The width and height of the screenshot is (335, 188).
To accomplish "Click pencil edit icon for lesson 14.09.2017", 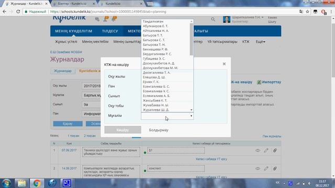I will [x=266, y=168].
